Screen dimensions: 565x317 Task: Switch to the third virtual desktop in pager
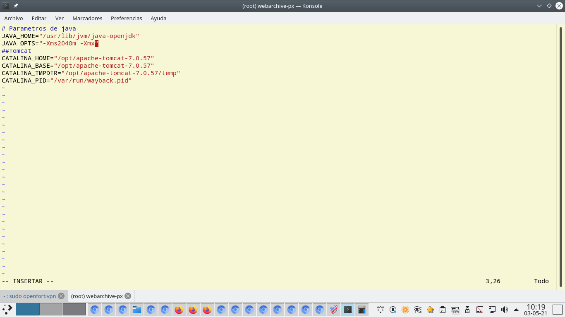point(74,309)
